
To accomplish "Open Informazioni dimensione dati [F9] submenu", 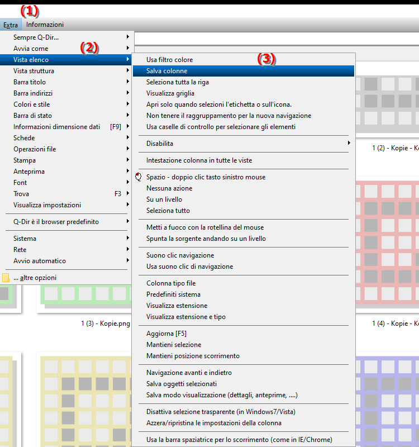I will 66,127.
